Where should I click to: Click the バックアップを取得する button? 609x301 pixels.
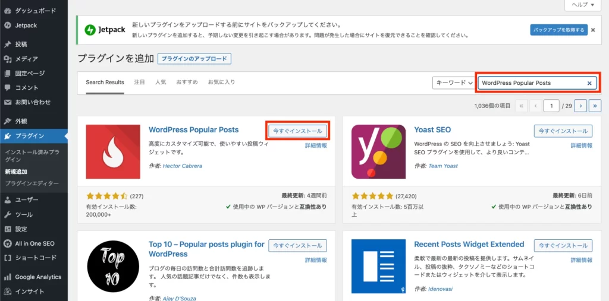(558, 30)
